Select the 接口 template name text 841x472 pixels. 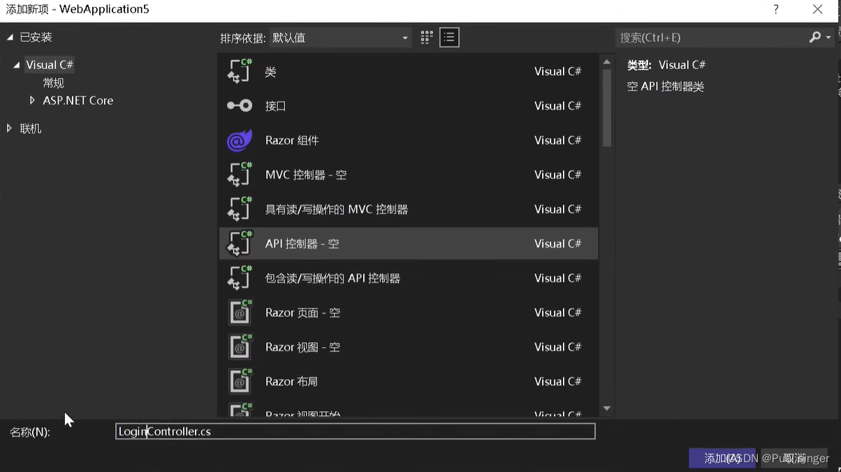(x=276, y=106)
